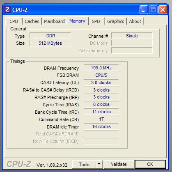Select the Mainboard tab
Image resolution: width=172 pixels, height=172 pixels.
(x=54, y=21)
